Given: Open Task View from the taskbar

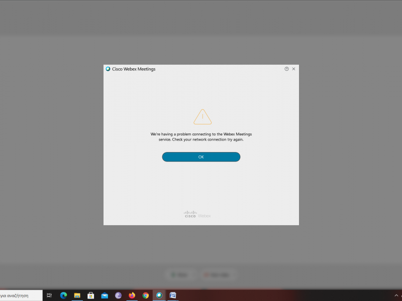Looking at the screenshot, I should 49,295.
